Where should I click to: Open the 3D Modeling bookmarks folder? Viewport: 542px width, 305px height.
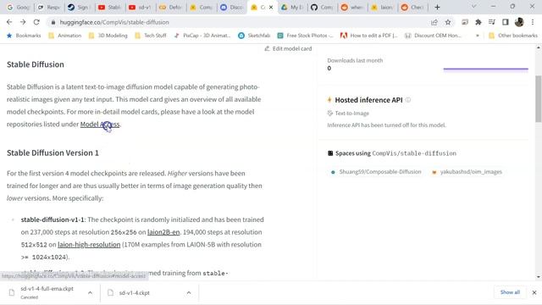pos(108,36)
